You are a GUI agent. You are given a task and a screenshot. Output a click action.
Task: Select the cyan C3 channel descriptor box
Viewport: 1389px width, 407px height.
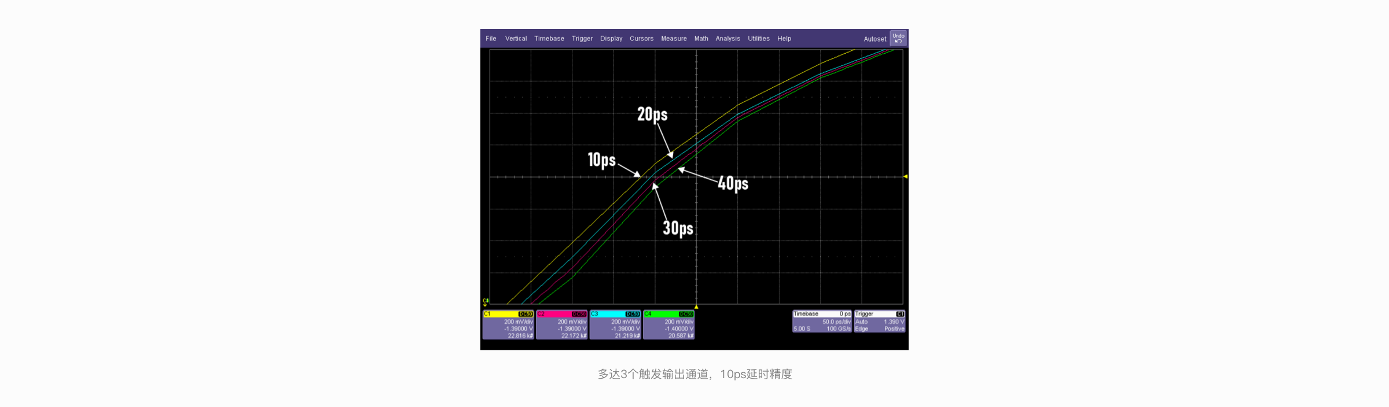(x=615, y=325)
